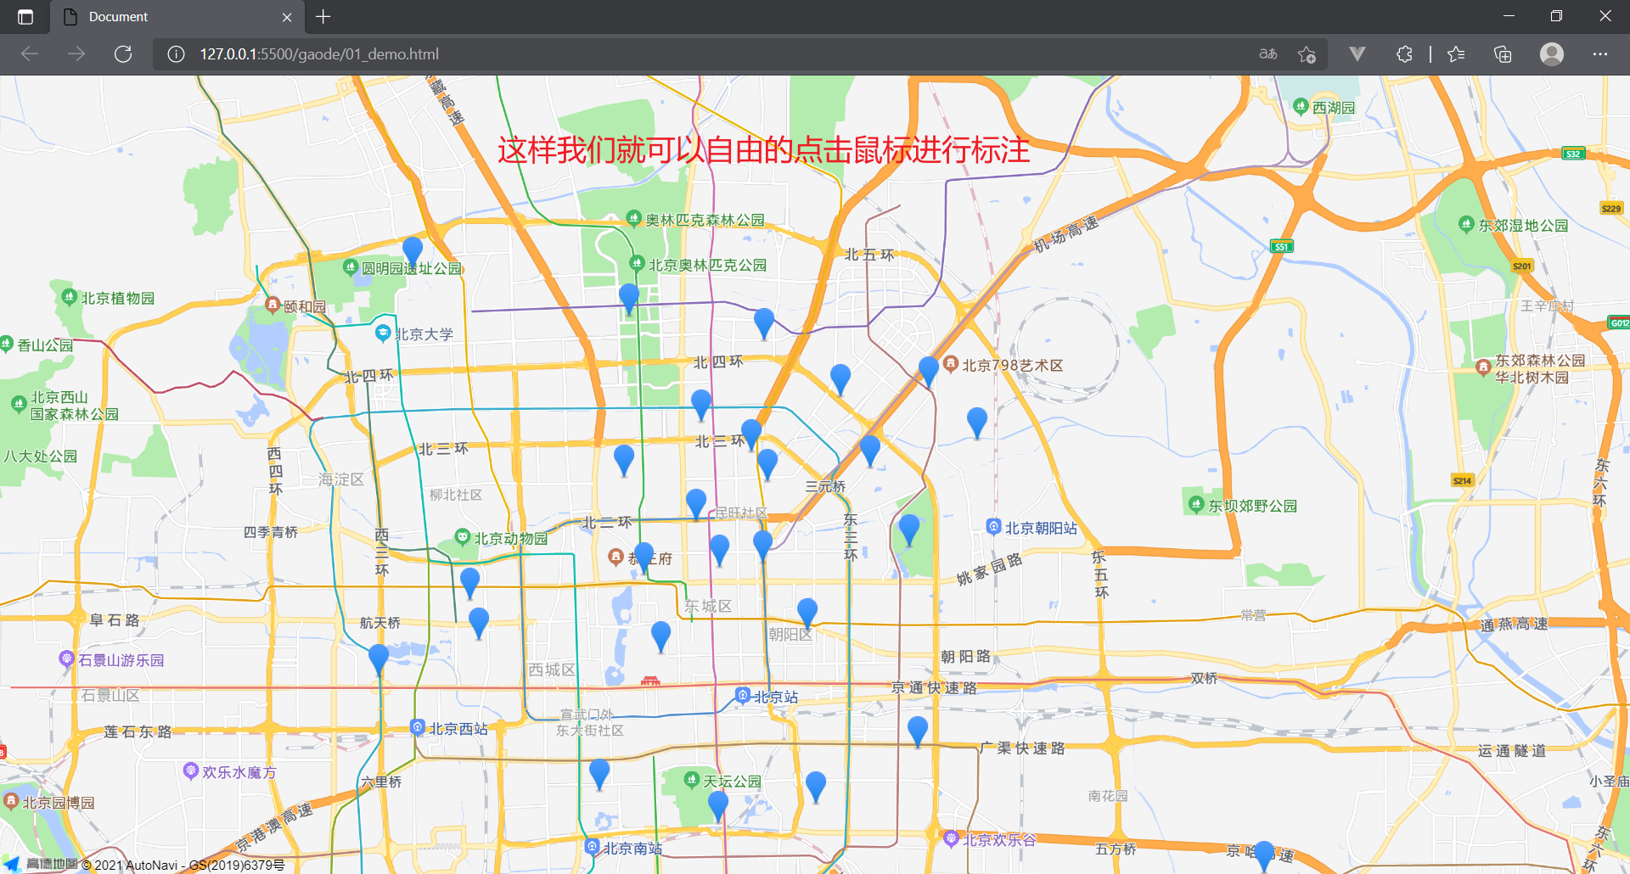Image resolution: width=1630 pixels, height=874 pixels.
Task: Minimize the browser window
Action: [x=1509, y=16]
